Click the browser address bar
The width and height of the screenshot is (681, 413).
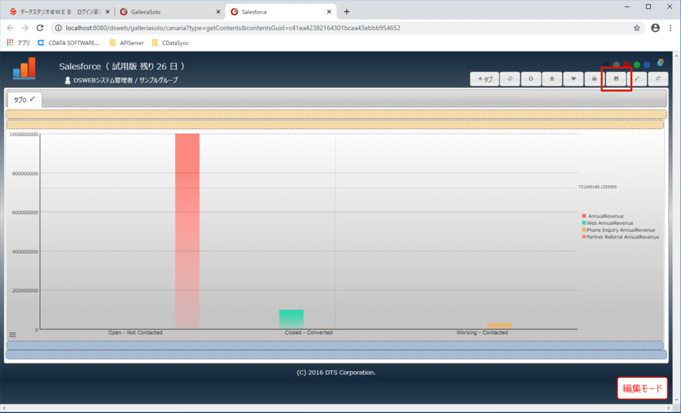click(340, 27)
